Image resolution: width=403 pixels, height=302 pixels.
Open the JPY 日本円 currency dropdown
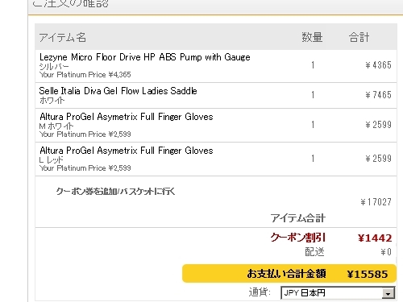point(338,292)
